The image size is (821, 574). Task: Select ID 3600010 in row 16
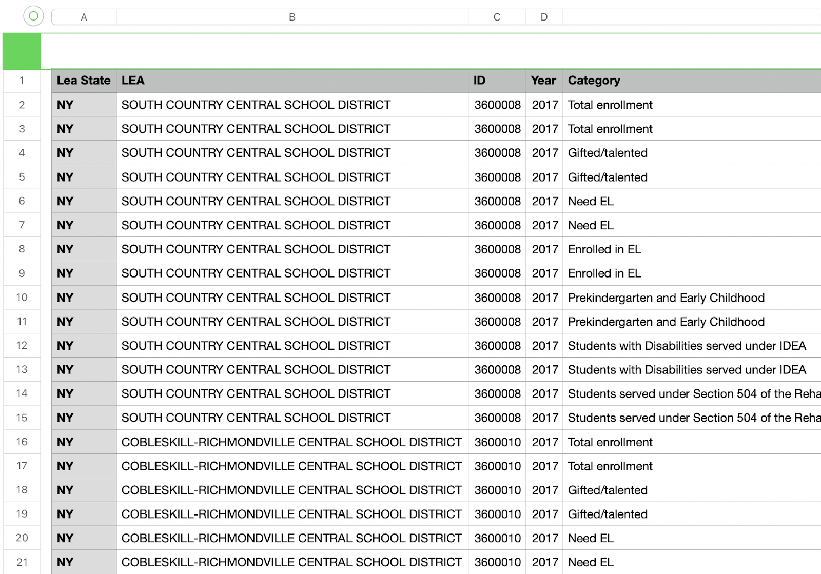point(497,442)
